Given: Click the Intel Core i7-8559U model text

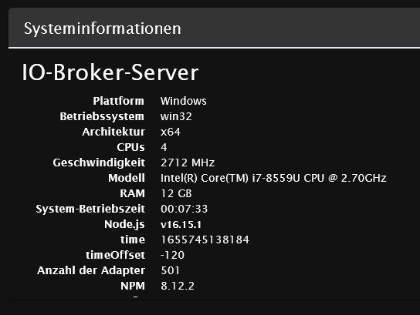Looking at the screenshot, I should pos(273,178).
